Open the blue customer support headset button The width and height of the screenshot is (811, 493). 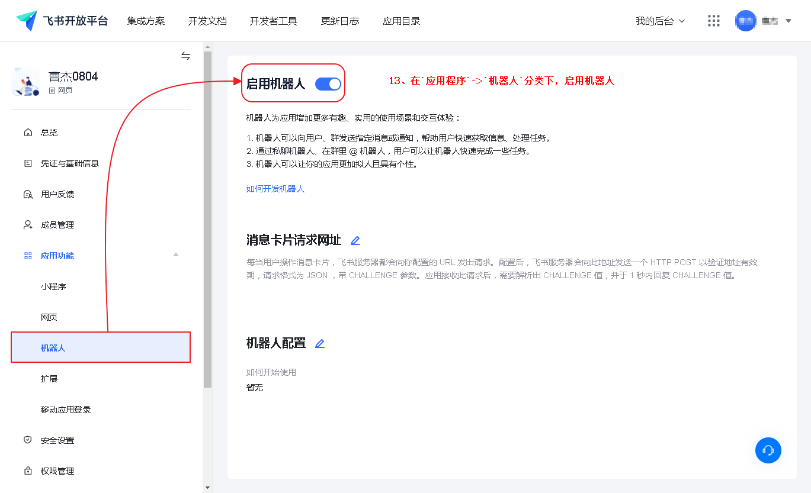[768, 450]
